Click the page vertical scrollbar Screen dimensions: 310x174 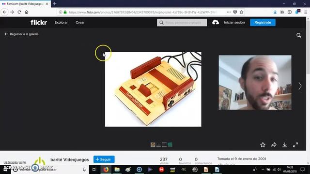pos(308,91)
